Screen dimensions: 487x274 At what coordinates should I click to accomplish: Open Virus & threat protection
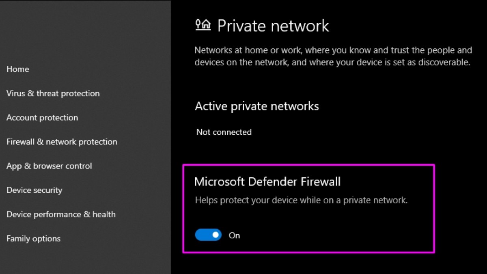[x=53, y=94]
